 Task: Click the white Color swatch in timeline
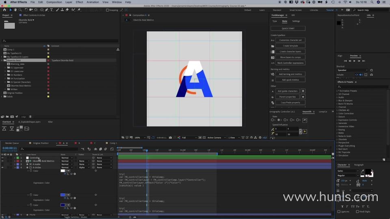point(63,171)
